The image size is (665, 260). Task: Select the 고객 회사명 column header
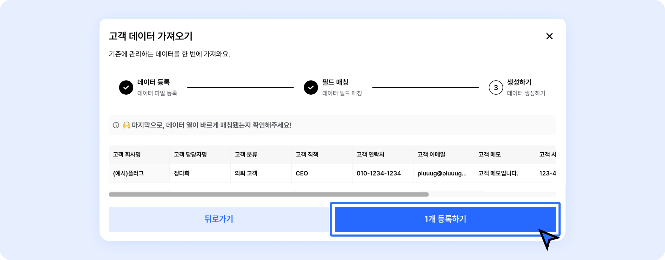pos(127,154)
